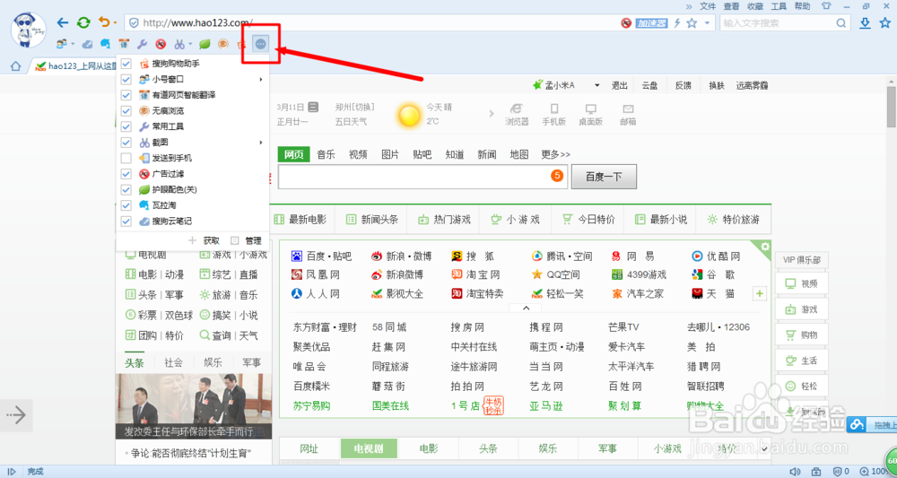Click the shirt skin icon in title bar

tap(825, 6)
